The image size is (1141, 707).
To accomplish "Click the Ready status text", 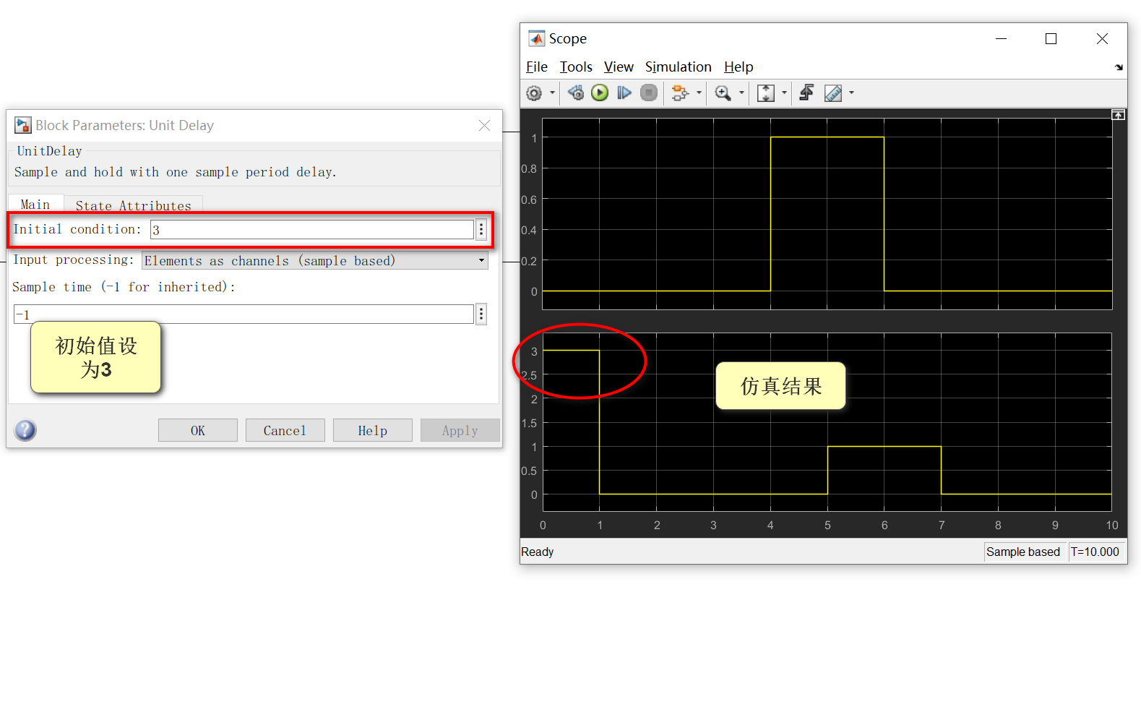I will pos(538,552).
